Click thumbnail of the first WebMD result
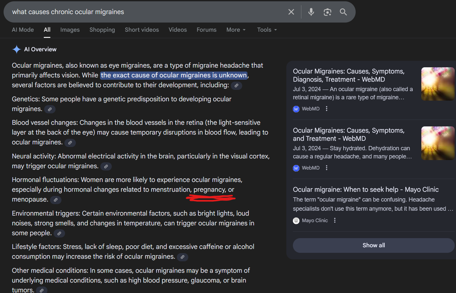Viewport: 456px width, 293px height. click(438, 84)
